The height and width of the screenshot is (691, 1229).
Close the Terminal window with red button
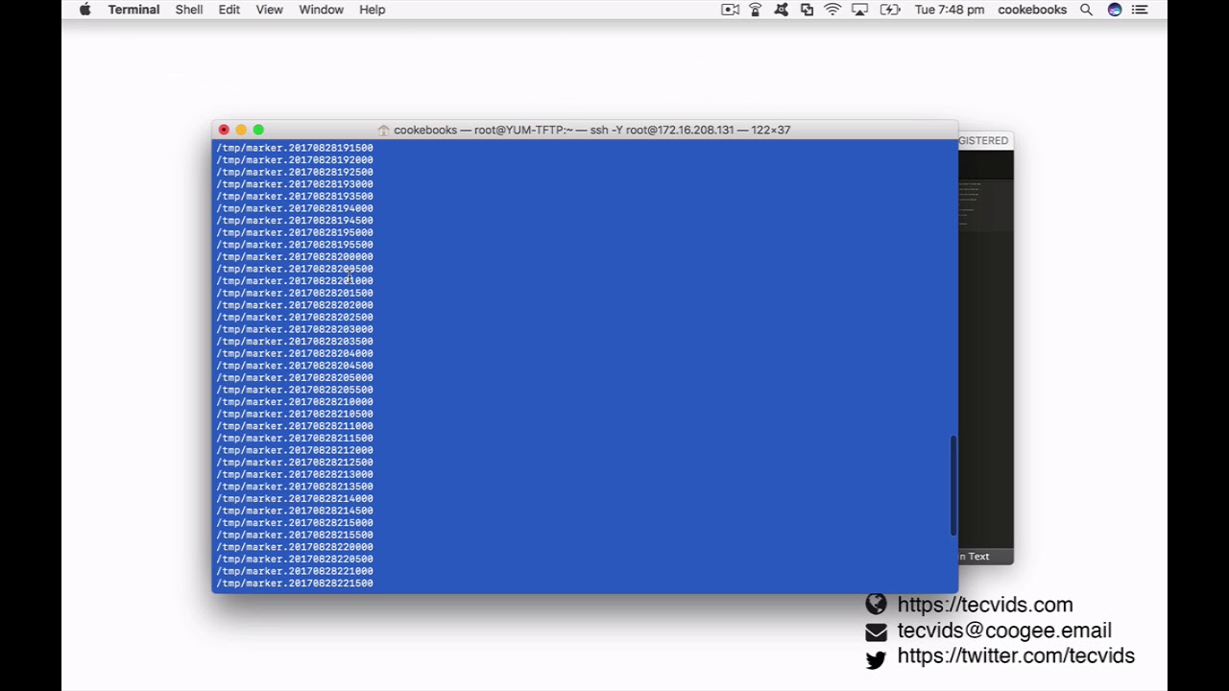pyautogui.click(x=224, y=130)
